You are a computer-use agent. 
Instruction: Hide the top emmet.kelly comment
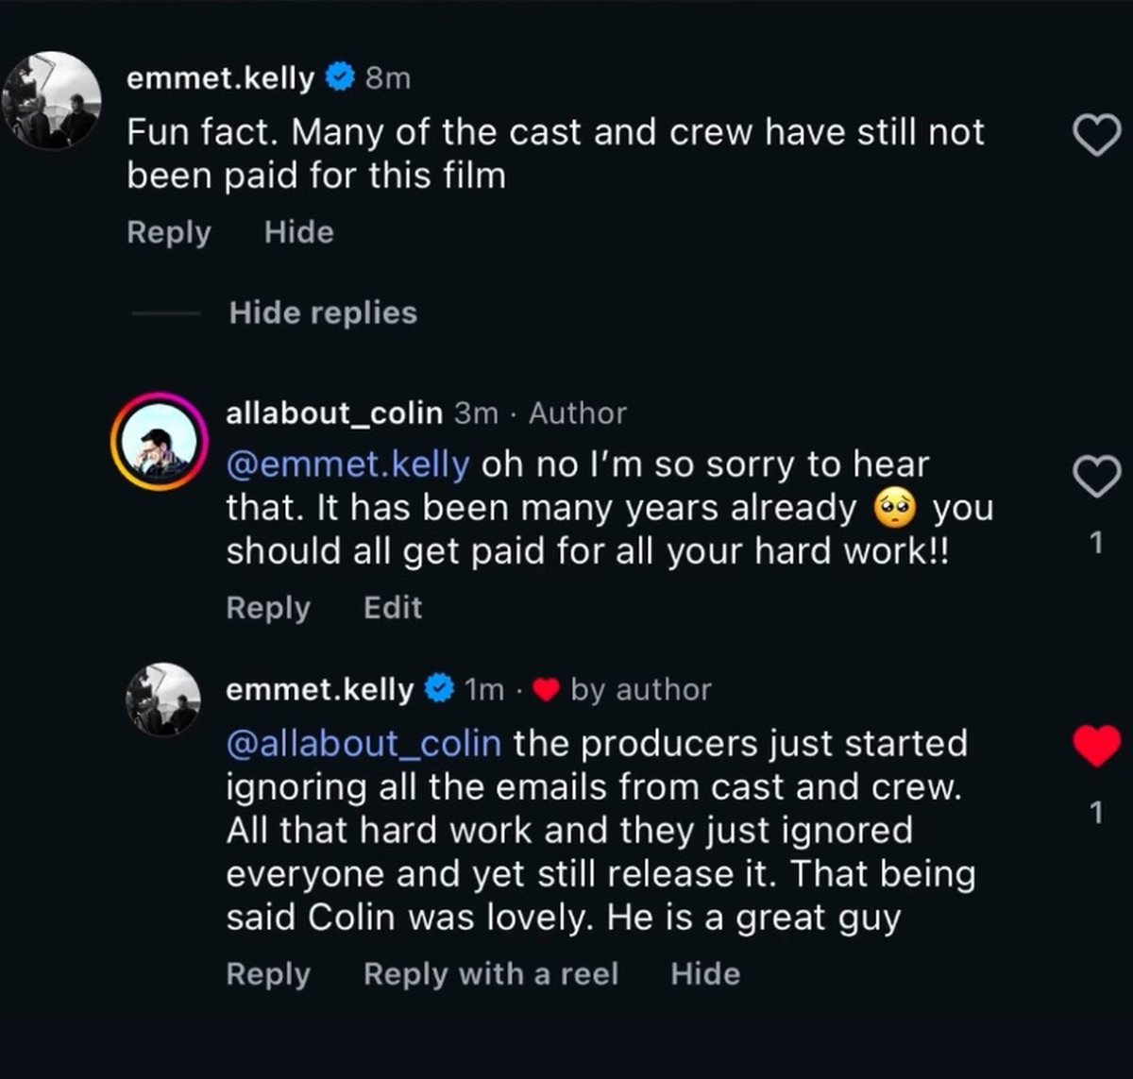(x=299, y=232)
